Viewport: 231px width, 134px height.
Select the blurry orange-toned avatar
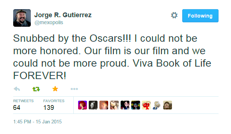(x=104, y=105)
